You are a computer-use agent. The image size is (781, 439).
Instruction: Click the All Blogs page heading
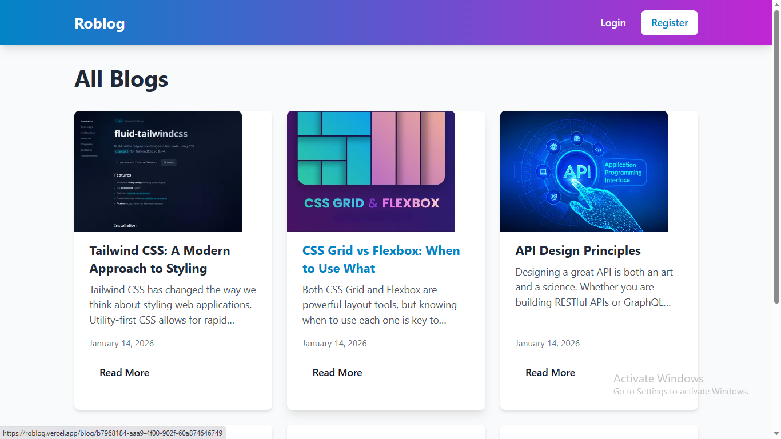121,79
